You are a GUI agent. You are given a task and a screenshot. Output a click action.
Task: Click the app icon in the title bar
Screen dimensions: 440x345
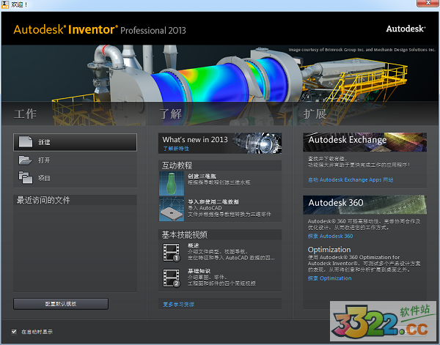tap(5, 4)
